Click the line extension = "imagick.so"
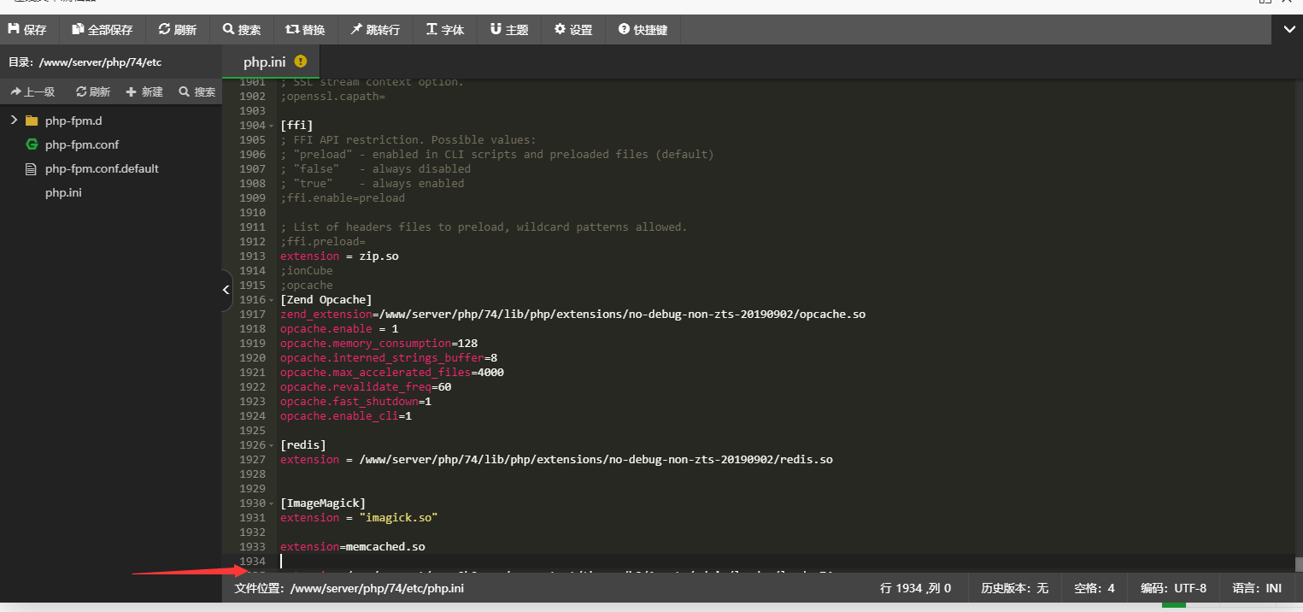 (359, 517)
